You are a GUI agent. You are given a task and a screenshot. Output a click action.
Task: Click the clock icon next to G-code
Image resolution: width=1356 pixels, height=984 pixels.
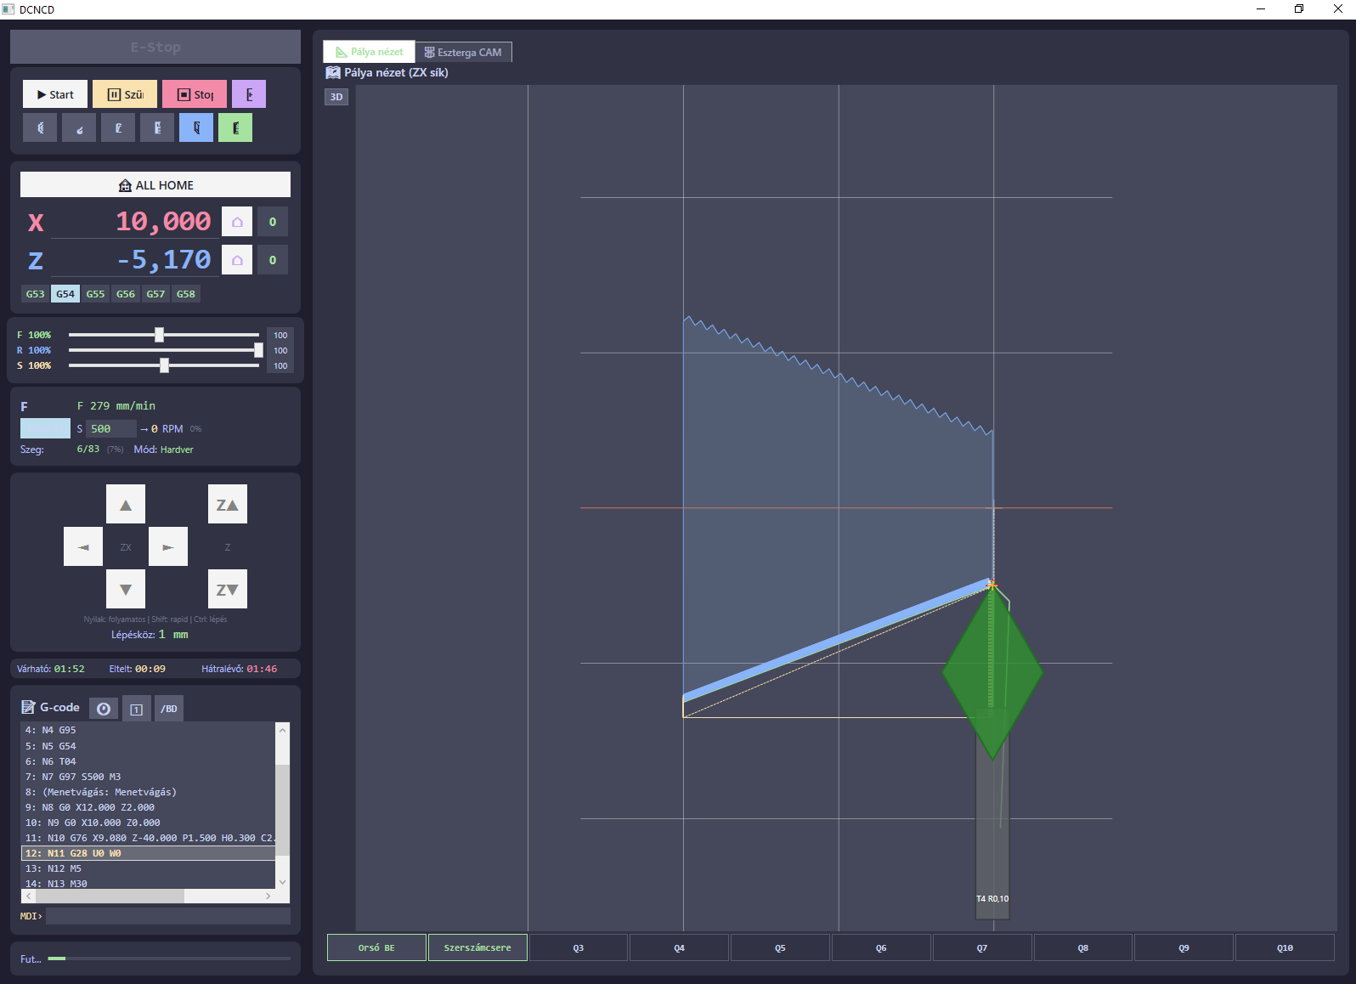[x=104, y=709]
